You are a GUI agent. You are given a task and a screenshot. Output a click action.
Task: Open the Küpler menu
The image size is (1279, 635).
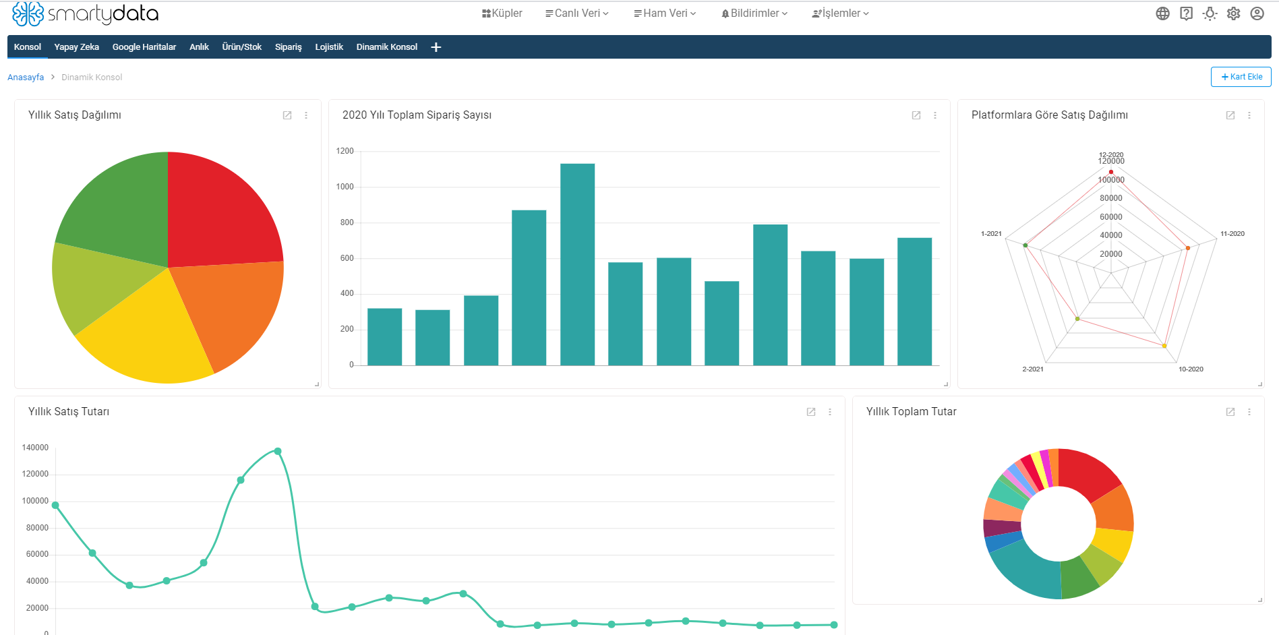(502, 13)
